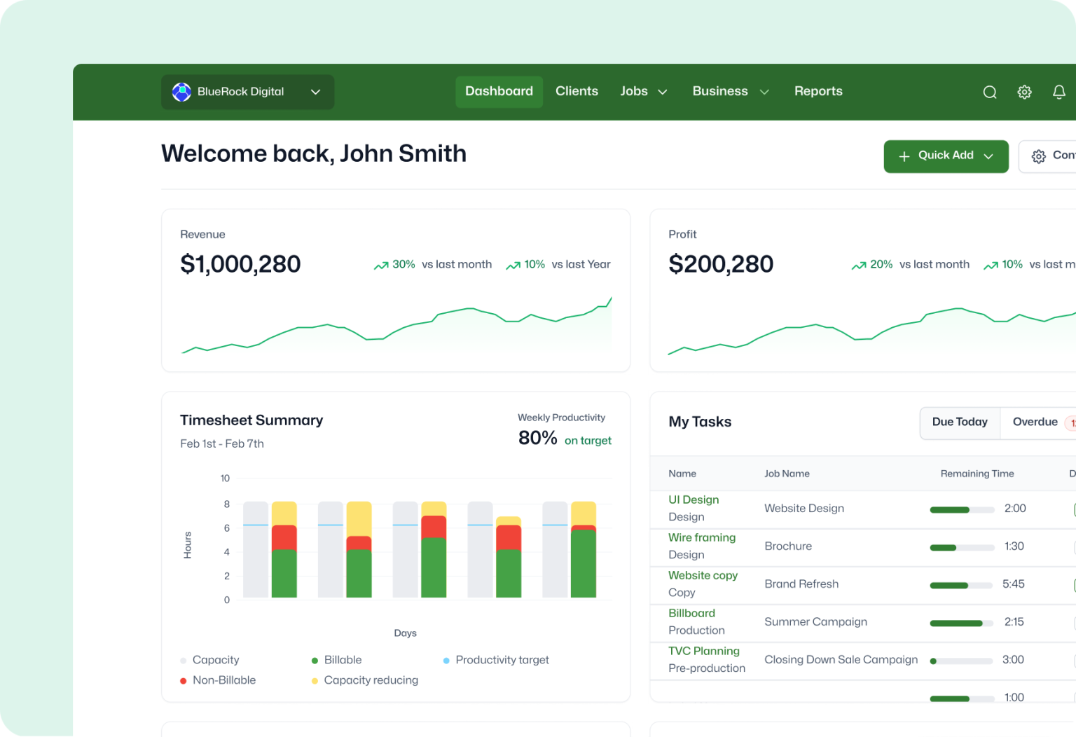Select the Clients navigation item
The image size is (1076, 737).
(577, 91)
